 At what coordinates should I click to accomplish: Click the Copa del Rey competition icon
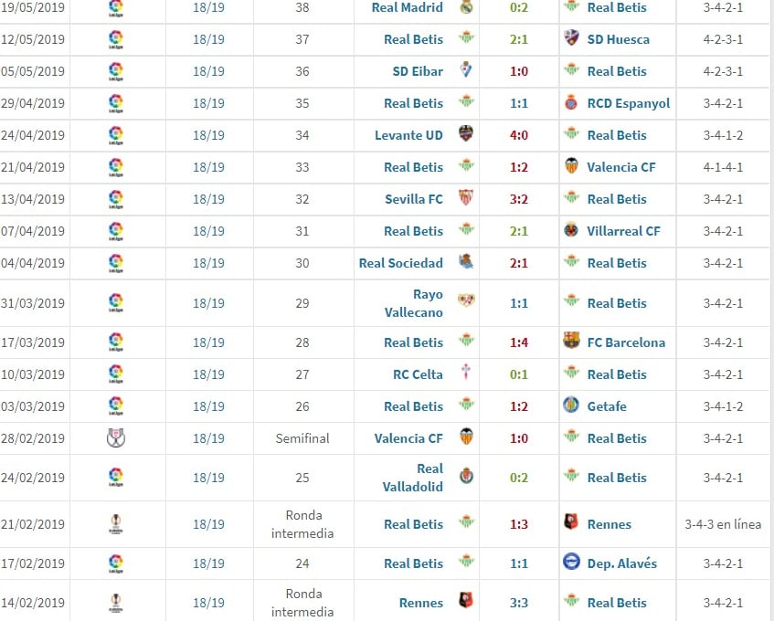coord(115,438)
